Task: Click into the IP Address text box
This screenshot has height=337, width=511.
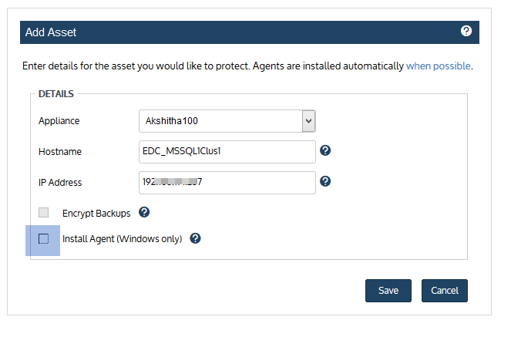Action: tap(227, 183)
